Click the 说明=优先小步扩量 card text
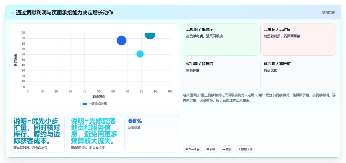Image resolution: width=346 pixels, height=163 pixels. (x=37, y=131)
